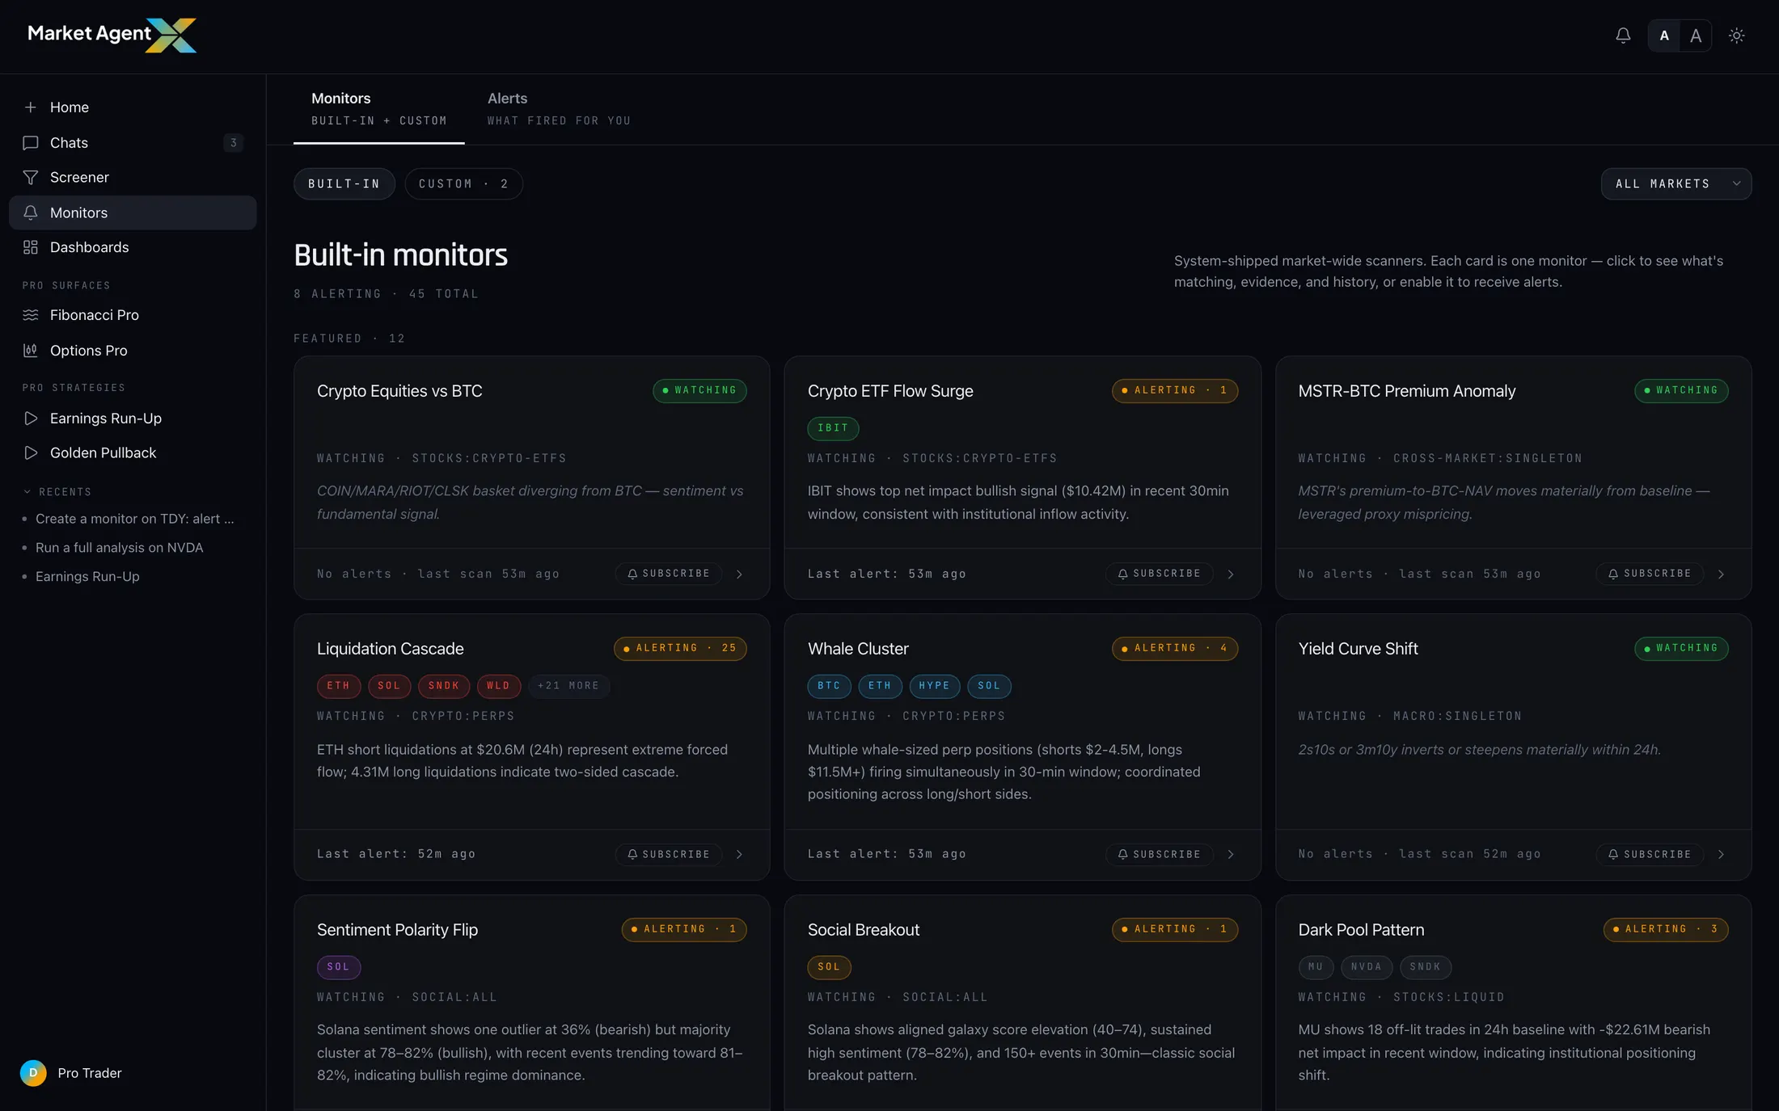Expand Liquidation Cascade card chevron
Viewport: 1779px width, 1111px height.
[739, 855]
